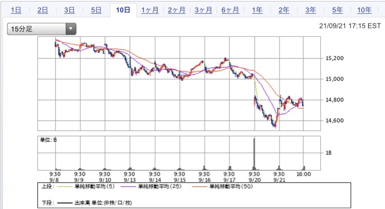Click the 14,600 price axis label
This screenshot has width=385, height=209.
click(334, 120)
